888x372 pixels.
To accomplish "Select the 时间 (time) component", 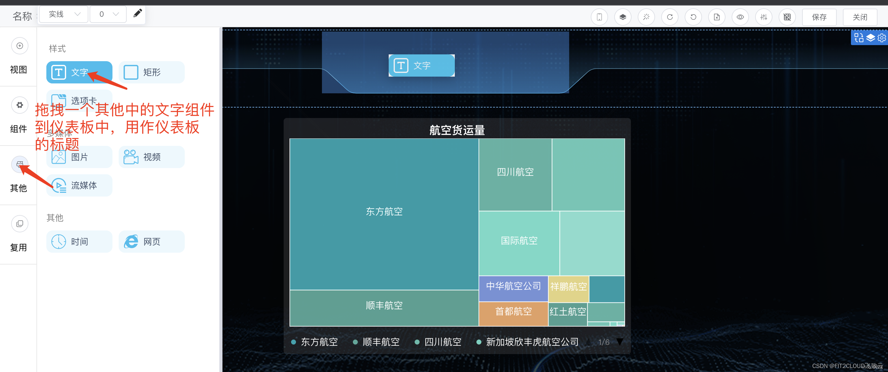I will click(x=79, y=241).
